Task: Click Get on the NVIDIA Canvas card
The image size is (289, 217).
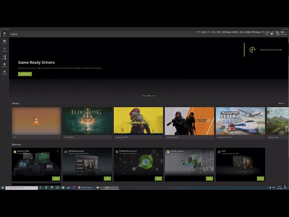Action: [210, 179]
